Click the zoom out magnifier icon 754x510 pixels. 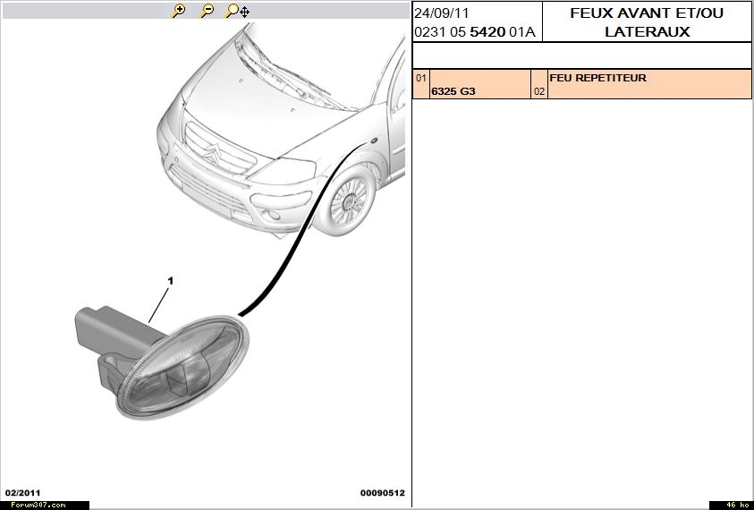pos(207,11)
